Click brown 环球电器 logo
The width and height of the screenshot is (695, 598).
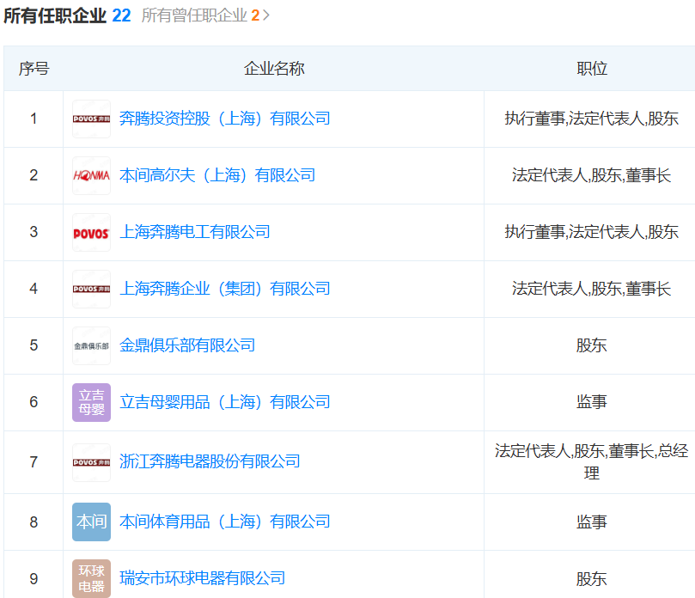[x=91, y=578]
